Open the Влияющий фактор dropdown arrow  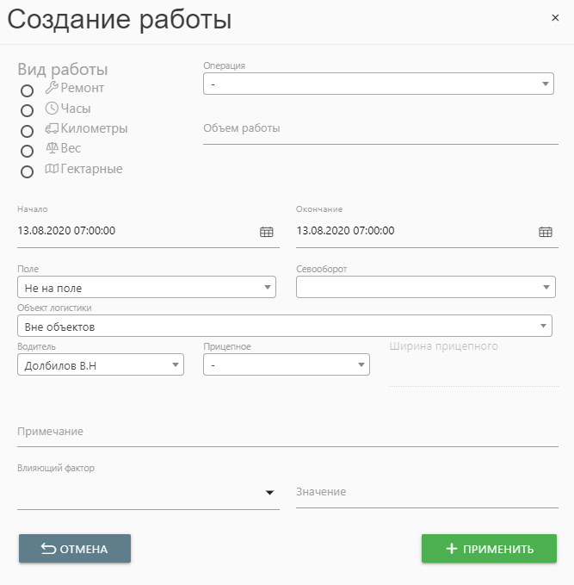pos(269,493)
